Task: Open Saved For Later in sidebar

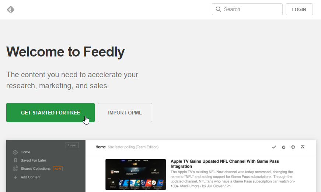Action: 33,160
